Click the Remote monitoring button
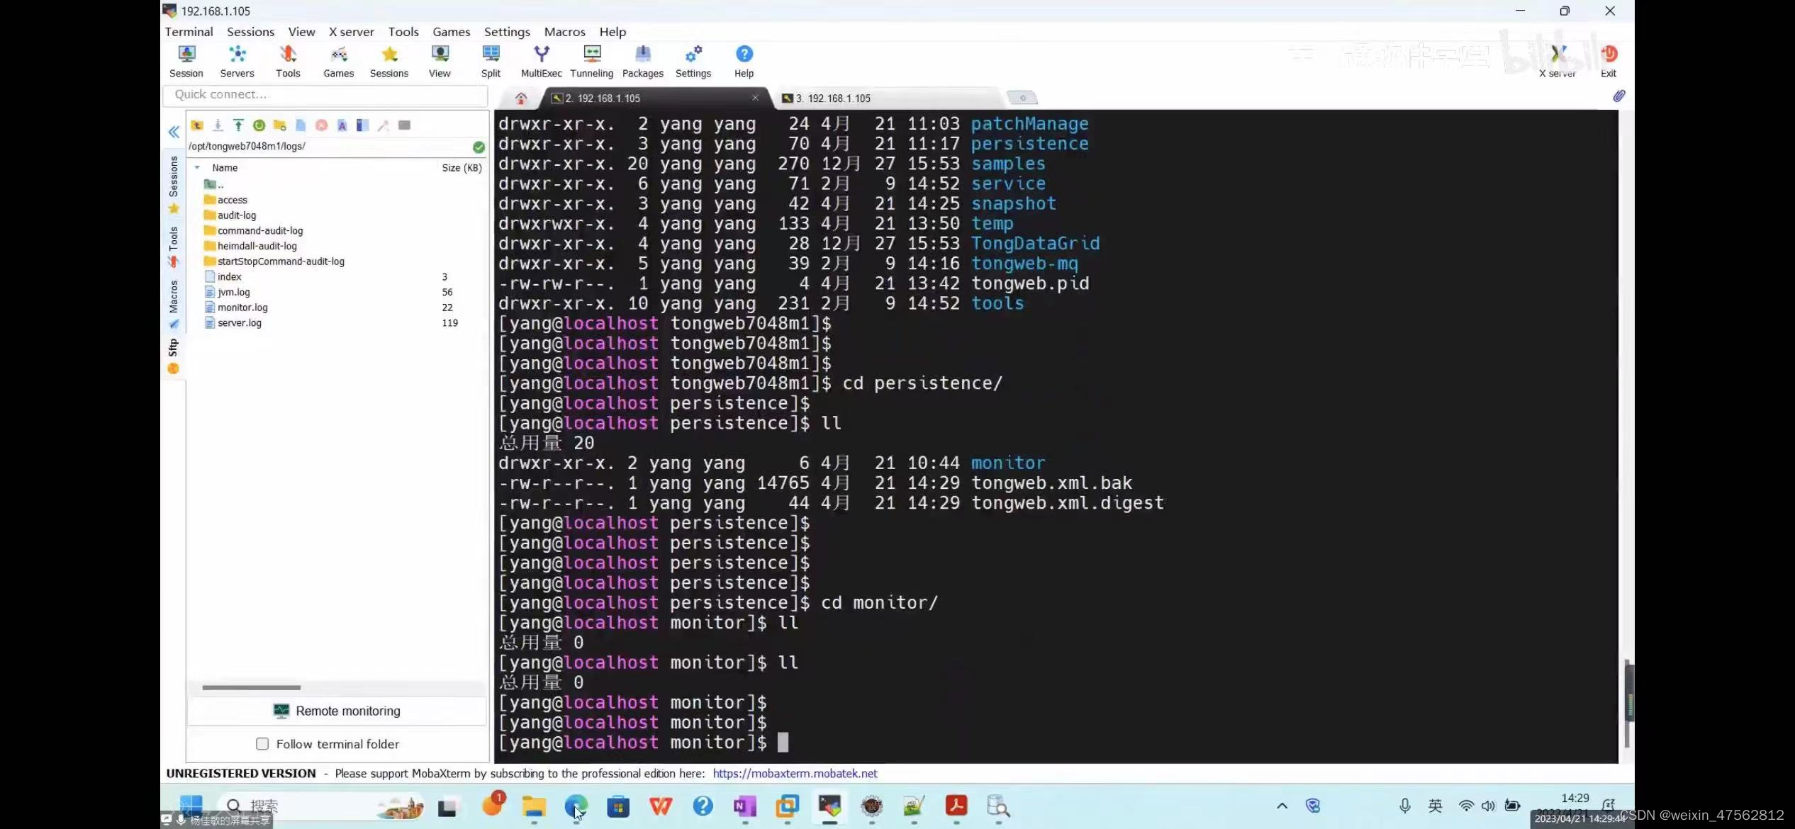This screenshot has width=1795, height=829. pyautogui.click(x=337, y=711)
